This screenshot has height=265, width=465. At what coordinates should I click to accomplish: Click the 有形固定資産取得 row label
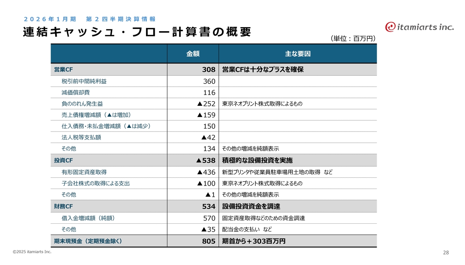pyautogui.click(x=84, y=172)
